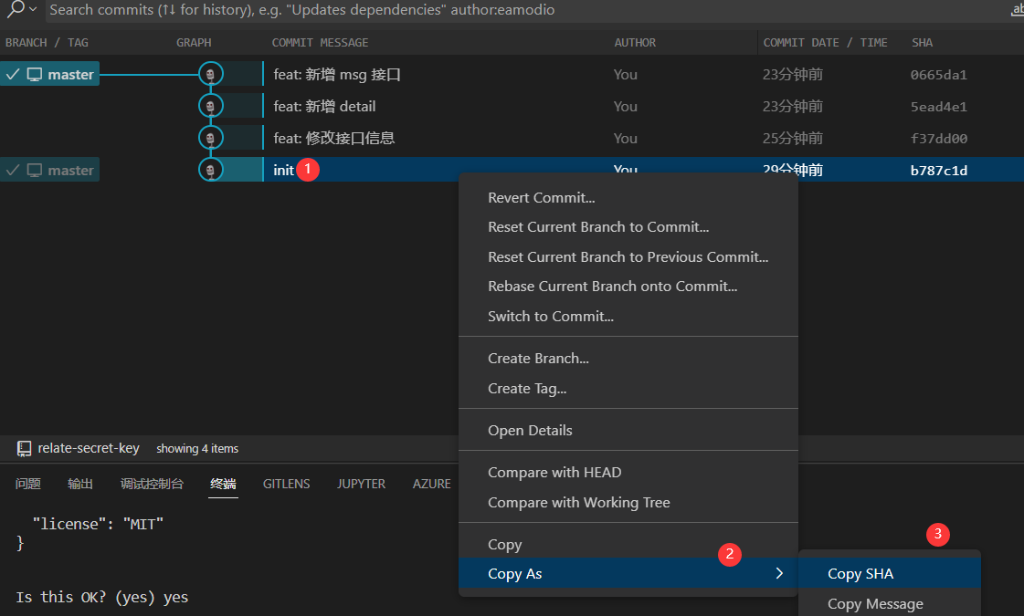Click avatar of 'feat: 新增 detail' commit
1024x616 pixels.
211,106
